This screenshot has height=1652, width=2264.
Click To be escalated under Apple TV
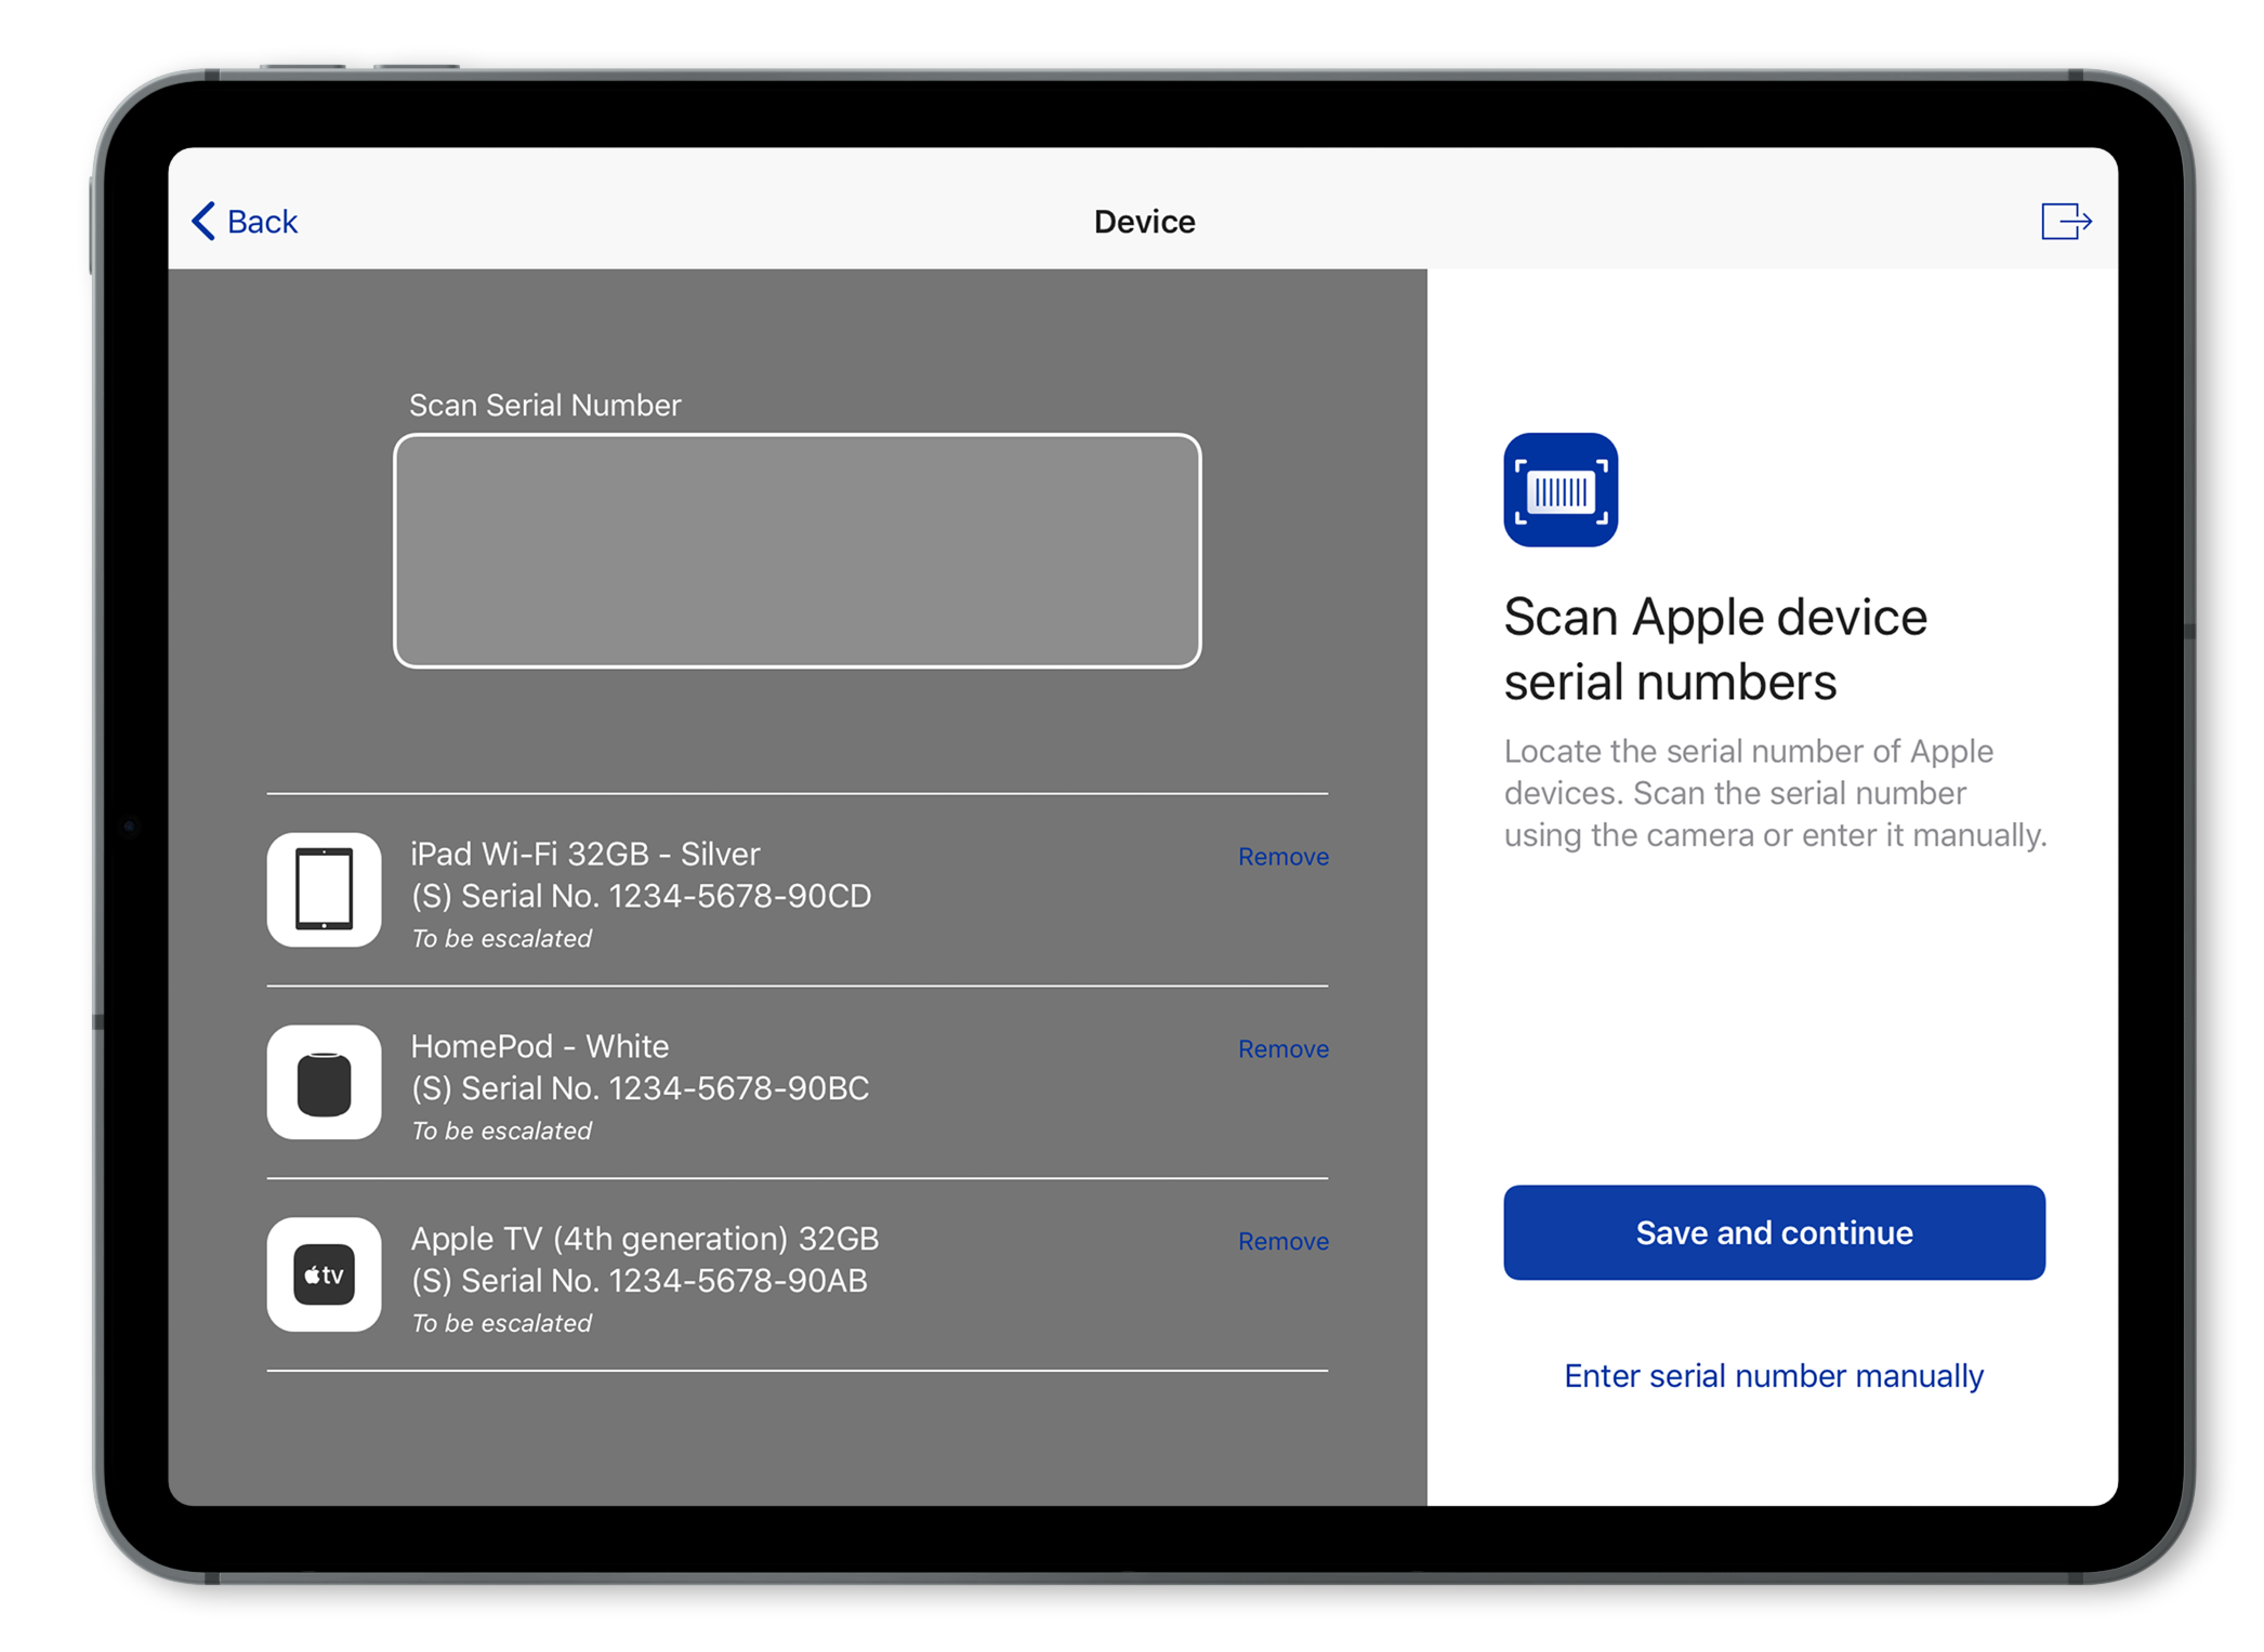tap(502, 1323)
